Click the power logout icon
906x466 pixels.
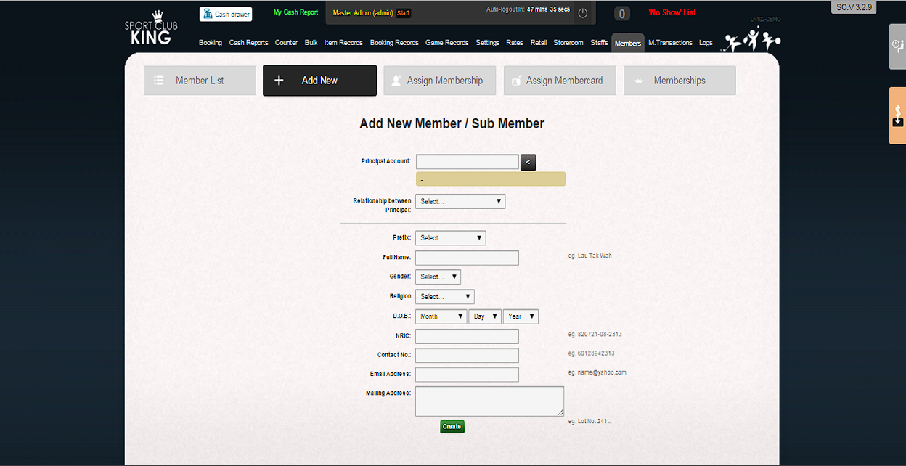coord(582,13)
